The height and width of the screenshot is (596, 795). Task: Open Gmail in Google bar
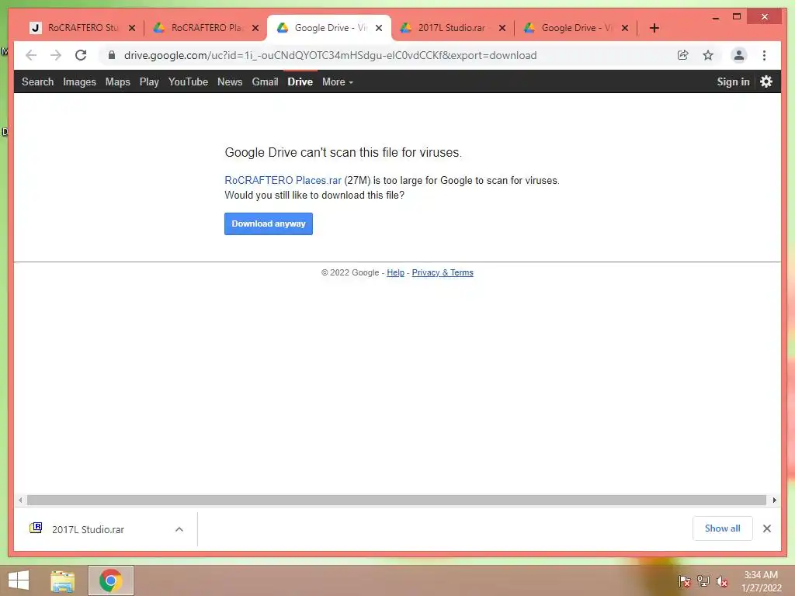tap(266, 81)
